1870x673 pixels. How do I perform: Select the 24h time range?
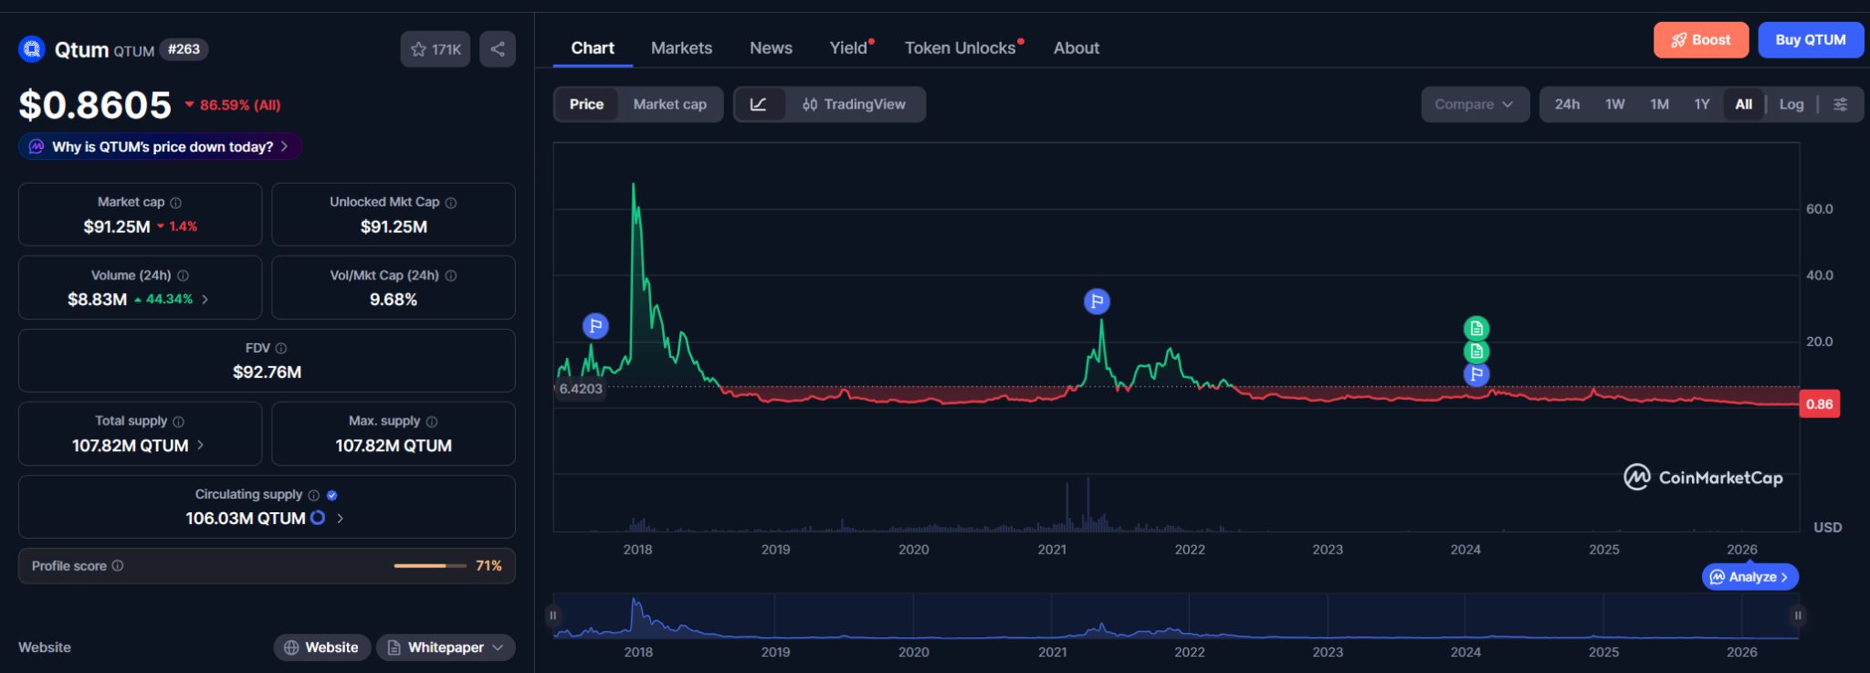click(x=1567, y=104)
